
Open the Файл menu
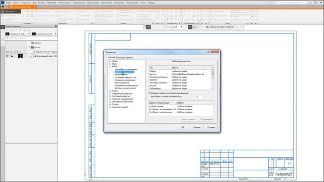(8, 3)
